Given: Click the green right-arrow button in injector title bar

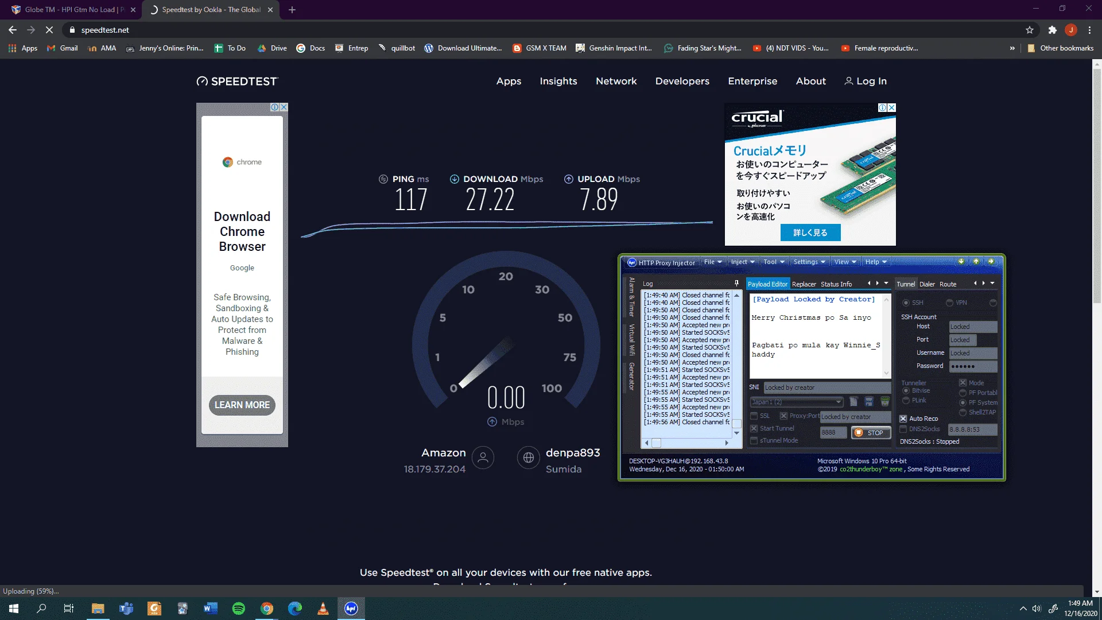Looking at the screenshot, I should [x=991, y=262].
